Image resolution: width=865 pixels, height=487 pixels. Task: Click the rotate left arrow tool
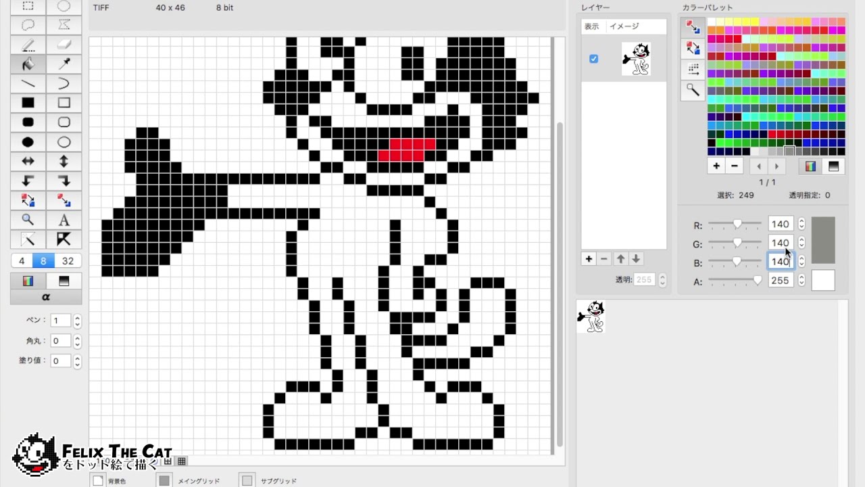point(28,181)
